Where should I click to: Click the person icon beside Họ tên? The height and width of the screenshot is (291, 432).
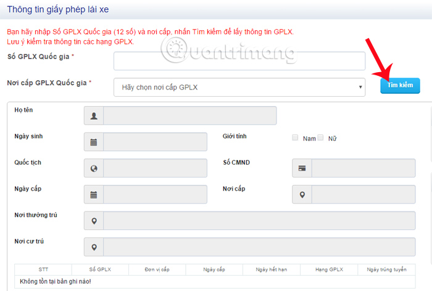(94, 116)
